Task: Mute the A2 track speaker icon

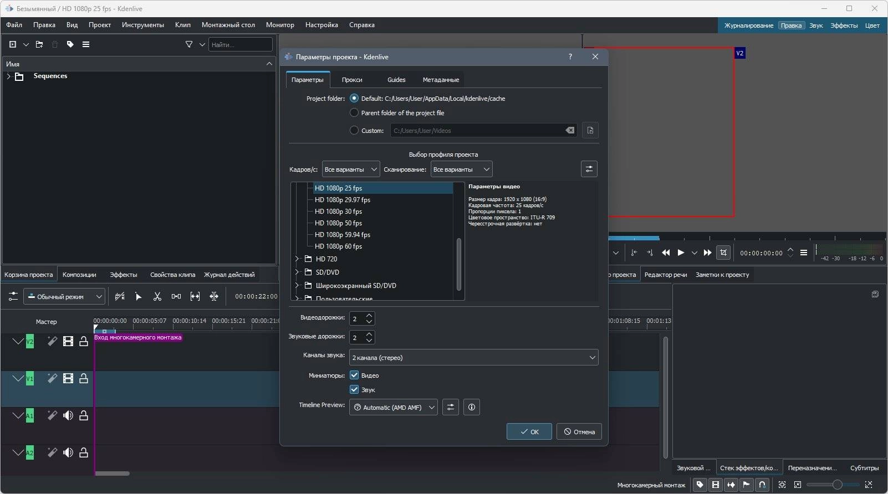Action: point(68,452)
